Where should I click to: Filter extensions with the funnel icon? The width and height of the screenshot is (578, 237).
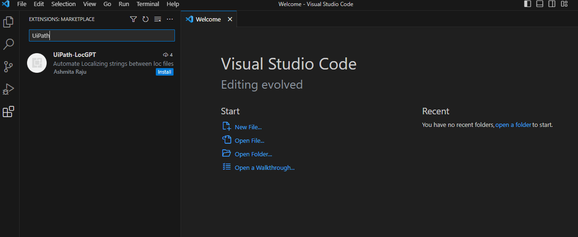[x=133, y=19]
